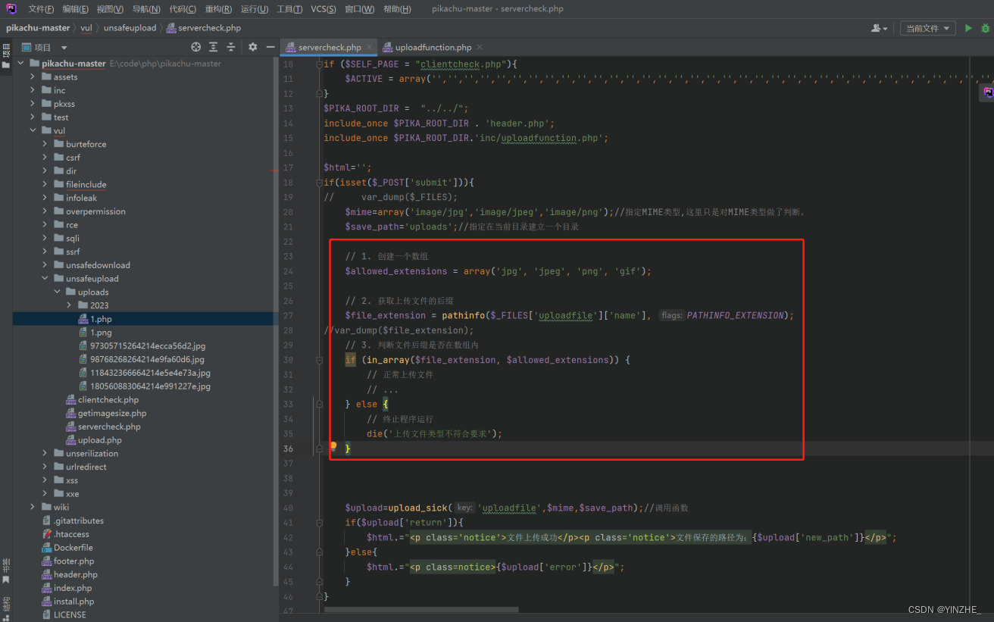Screen dimensions: 994x622
Task: Fold the block at line 10
Action: point(320,64)
